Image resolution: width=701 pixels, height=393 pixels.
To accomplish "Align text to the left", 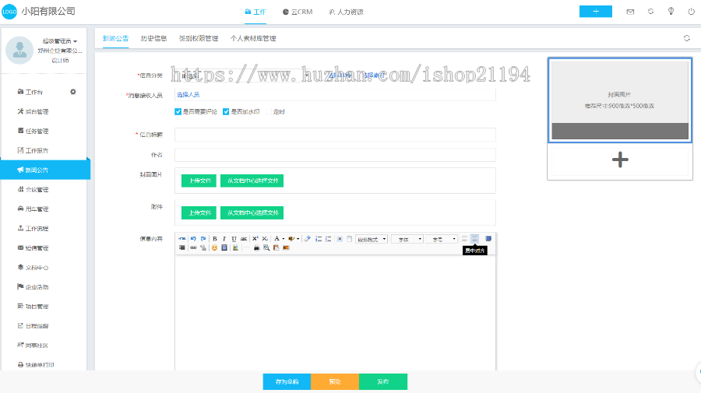I will [x=464, y=238].
